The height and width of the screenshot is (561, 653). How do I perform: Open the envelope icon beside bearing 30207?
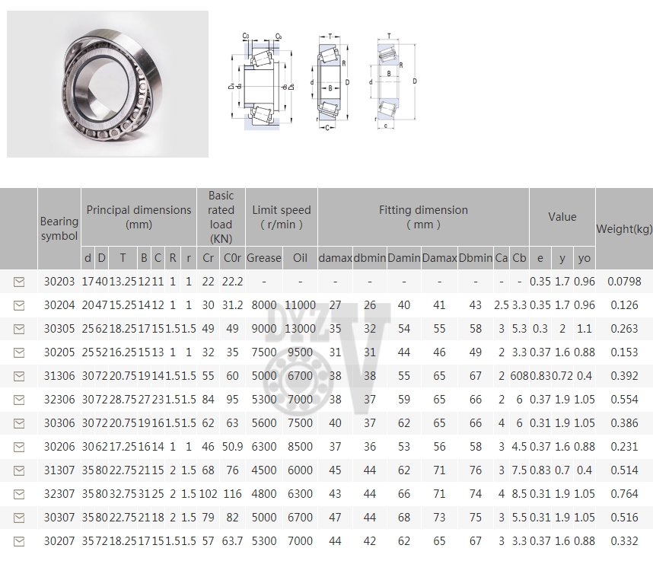tap(19, 541)
